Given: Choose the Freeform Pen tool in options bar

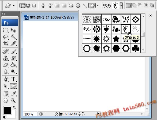Looking at the screenshot, I should click(x=50, y=5).
